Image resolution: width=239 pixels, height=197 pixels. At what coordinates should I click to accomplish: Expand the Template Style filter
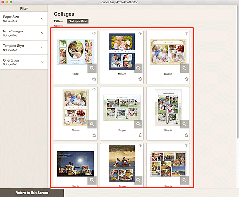(24, 48)
